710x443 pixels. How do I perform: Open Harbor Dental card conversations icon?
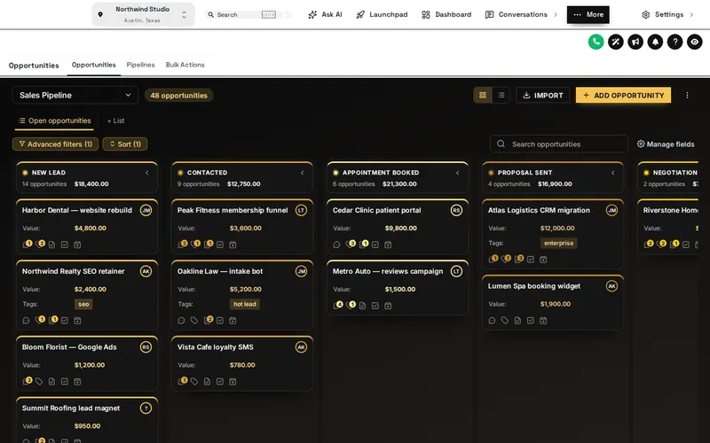[27, 245]
